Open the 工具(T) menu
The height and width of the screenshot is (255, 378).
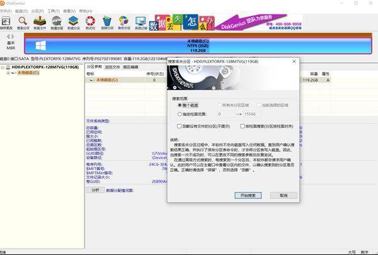53,11
